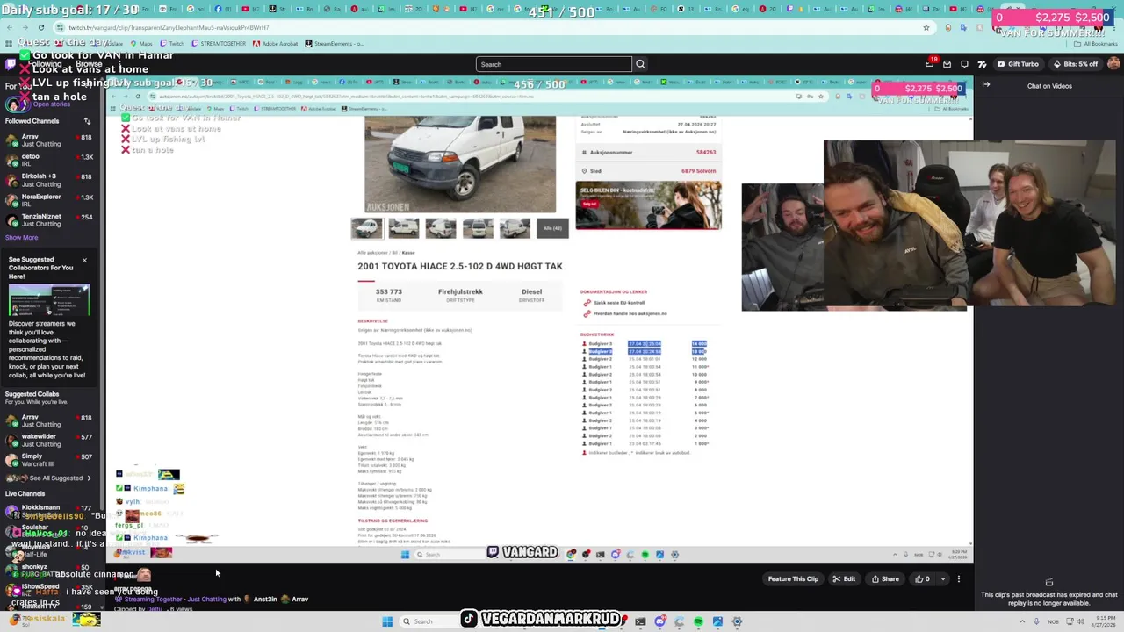
Task: Click into the Twitch Search field
Action: [554, 64]
